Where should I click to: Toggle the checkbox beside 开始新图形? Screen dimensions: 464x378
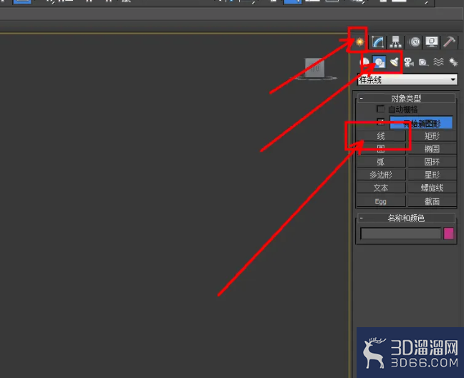[x=380, y=122]
